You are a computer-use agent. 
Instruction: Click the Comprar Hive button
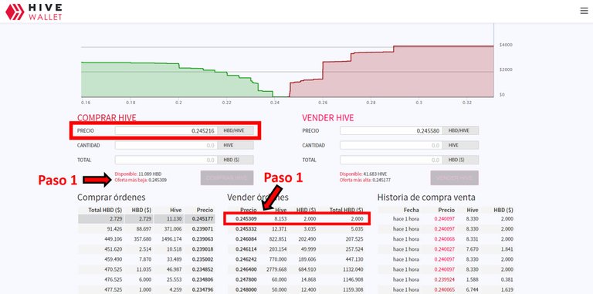227,177
